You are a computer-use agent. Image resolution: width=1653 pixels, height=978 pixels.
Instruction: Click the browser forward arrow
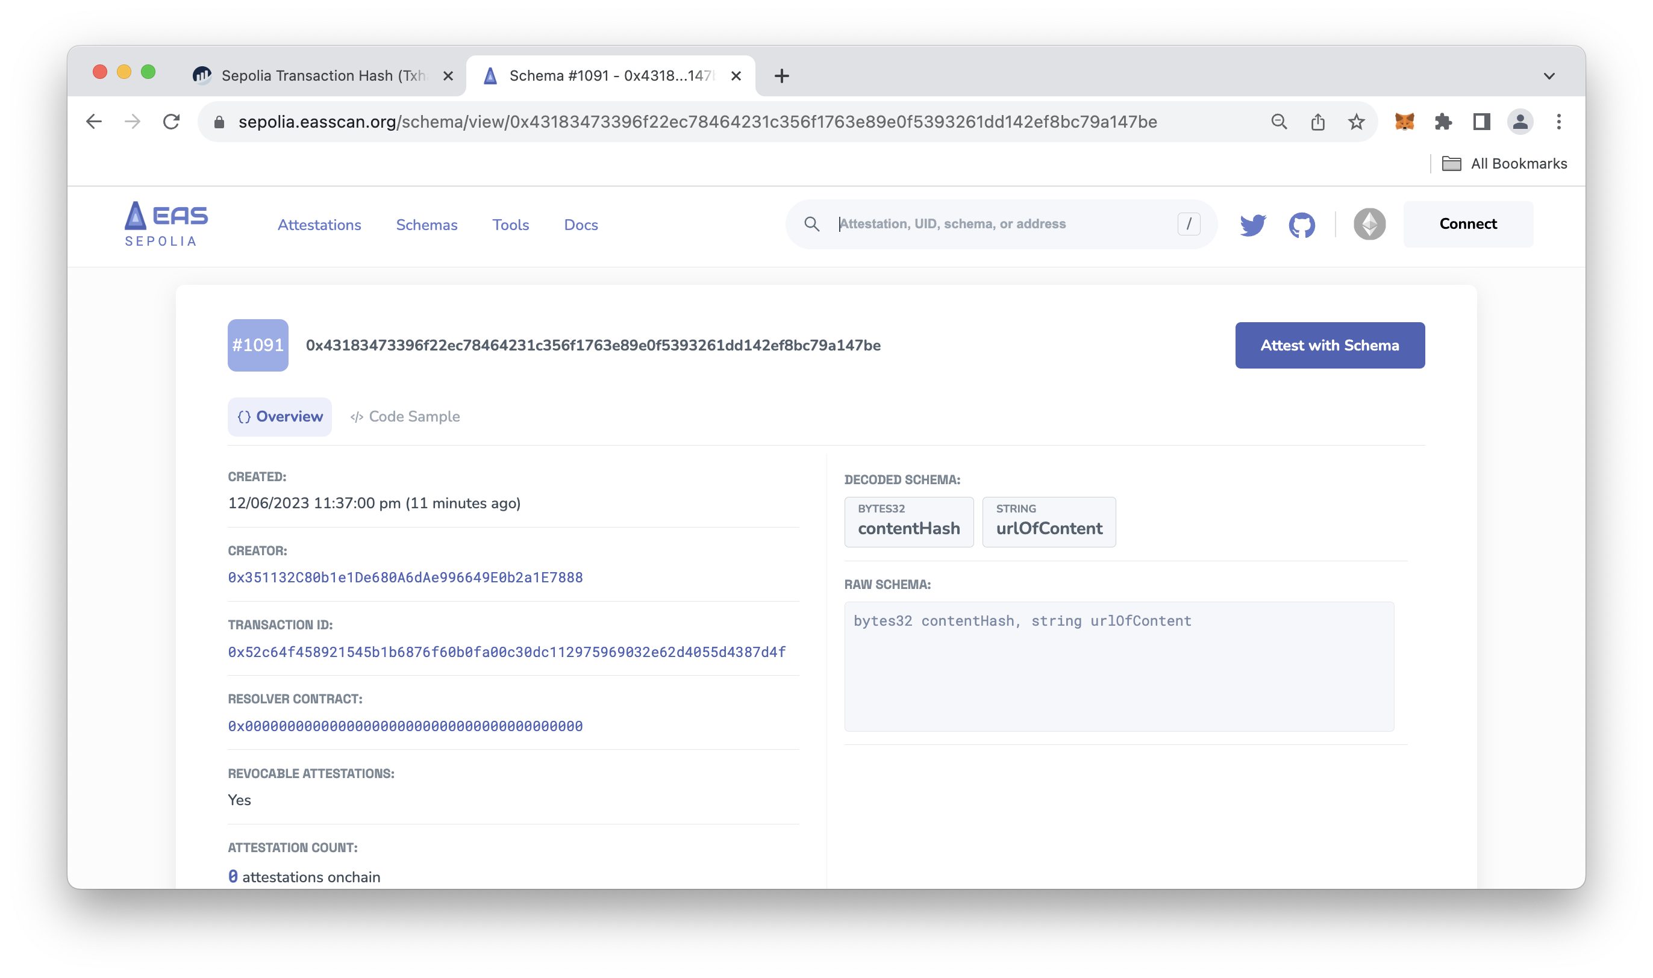(x=133, y=122)
